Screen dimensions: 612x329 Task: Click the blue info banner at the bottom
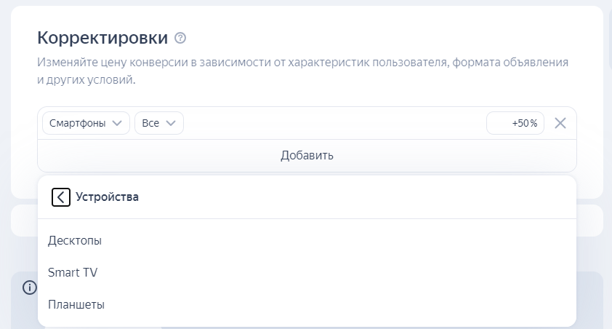pos(23,309)
